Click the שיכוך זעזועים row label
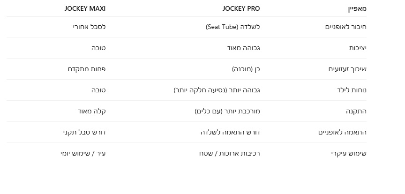The height and width of the screenshot is (194, 405). click(x=347, y=69)
